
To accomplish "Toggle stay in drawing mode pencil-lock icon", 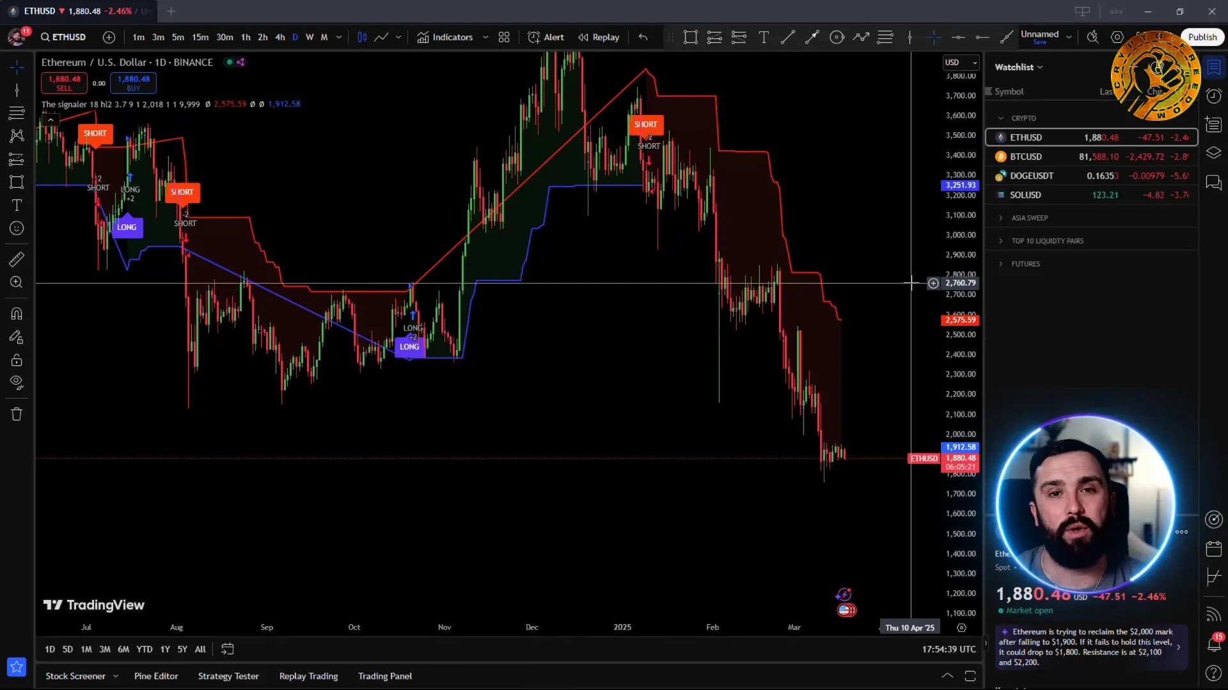I will 17,337.
